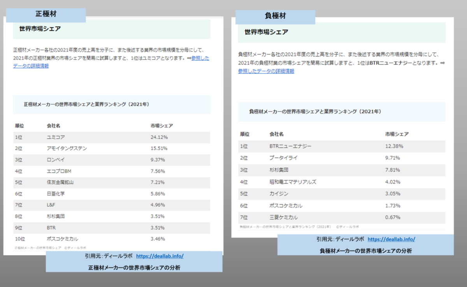Click 順位 column header in 負極材 table
This screenshot has height=287, width=467.
point(245,134)
